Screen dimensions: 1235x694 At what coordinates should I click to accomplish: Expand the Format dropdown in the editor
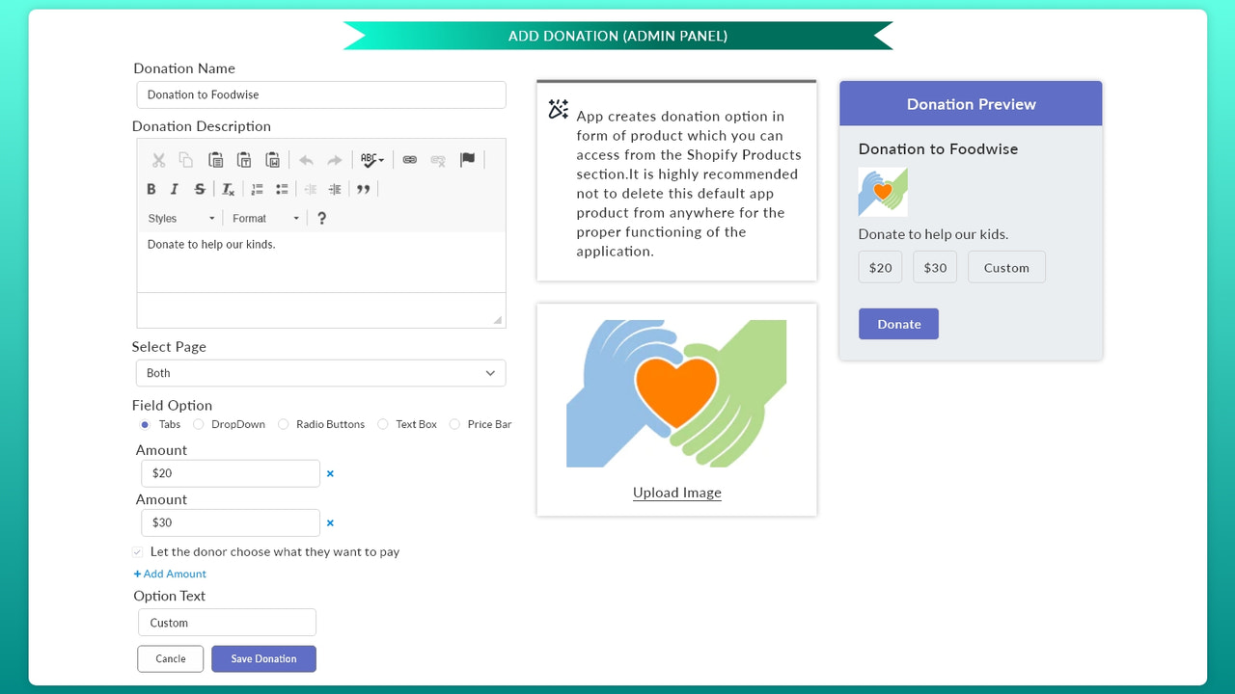pos(264,218)
